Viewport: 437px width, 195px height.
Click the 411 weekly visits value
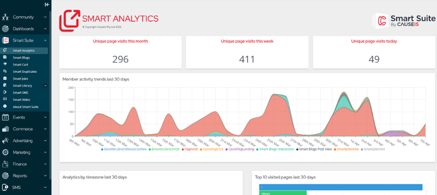point(247,59)
